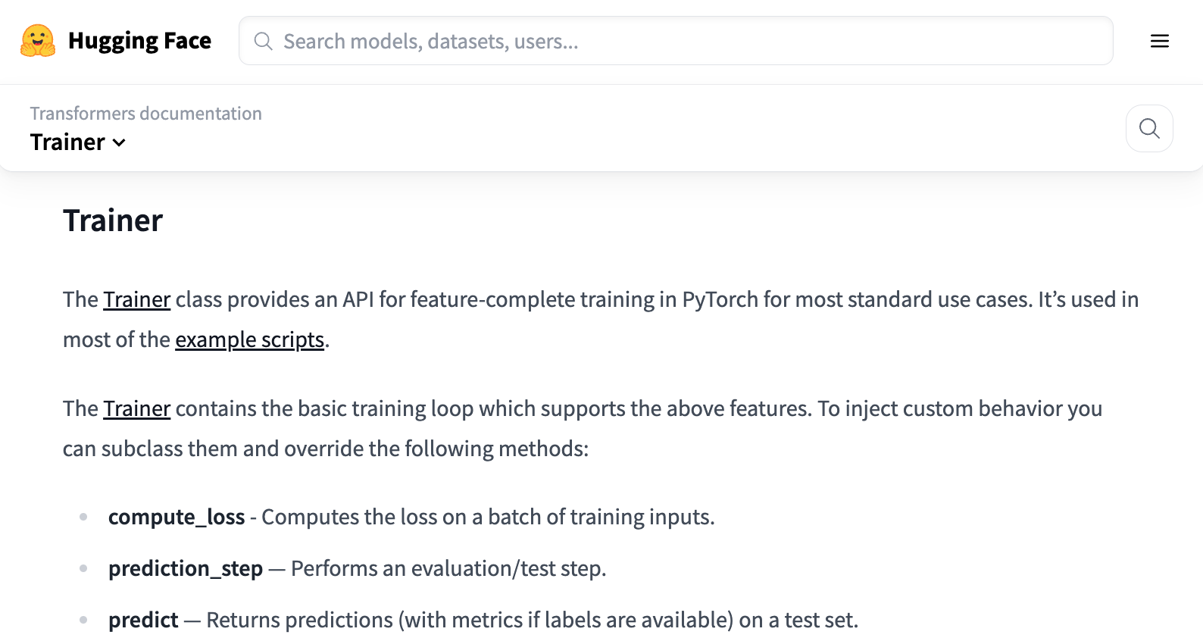Open the Trainer link in the first paragraph
1203x638 pixels.
136,300
